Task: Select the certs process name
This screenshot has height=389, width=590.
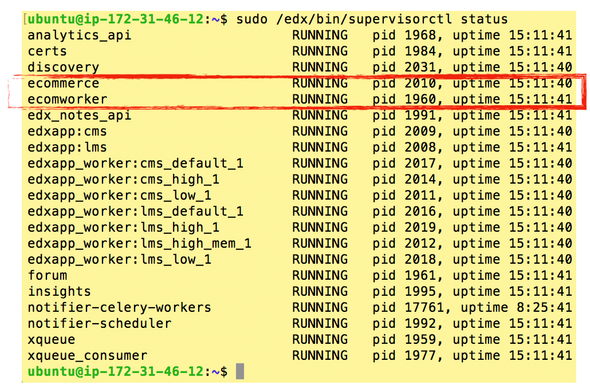Action: [x=48, y=51]
